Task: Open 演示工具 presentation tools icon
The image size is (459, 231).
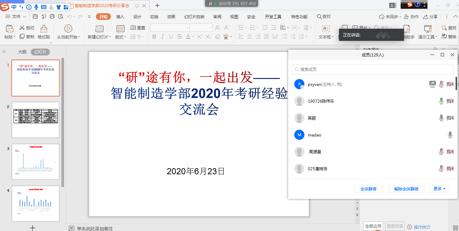Action: click(428, 29)
